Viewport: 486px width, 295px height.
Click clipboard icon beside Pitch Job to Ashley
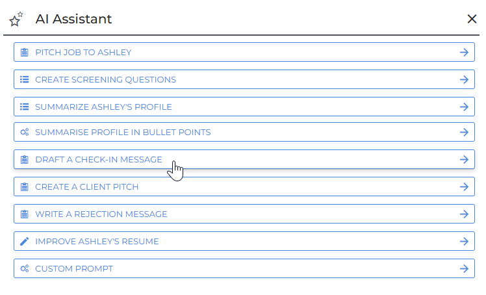tap(25, 53)
